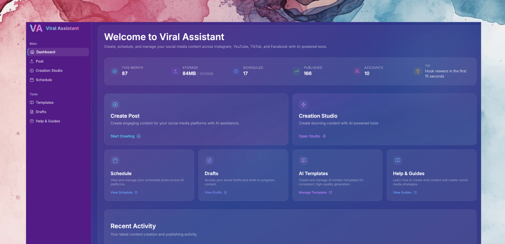
Task: Click the document icon on Drafts card
Action: pos(209,160)
